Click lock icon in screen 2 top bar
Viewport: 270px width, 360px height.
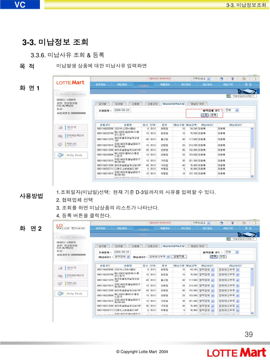tap(244, 223)
